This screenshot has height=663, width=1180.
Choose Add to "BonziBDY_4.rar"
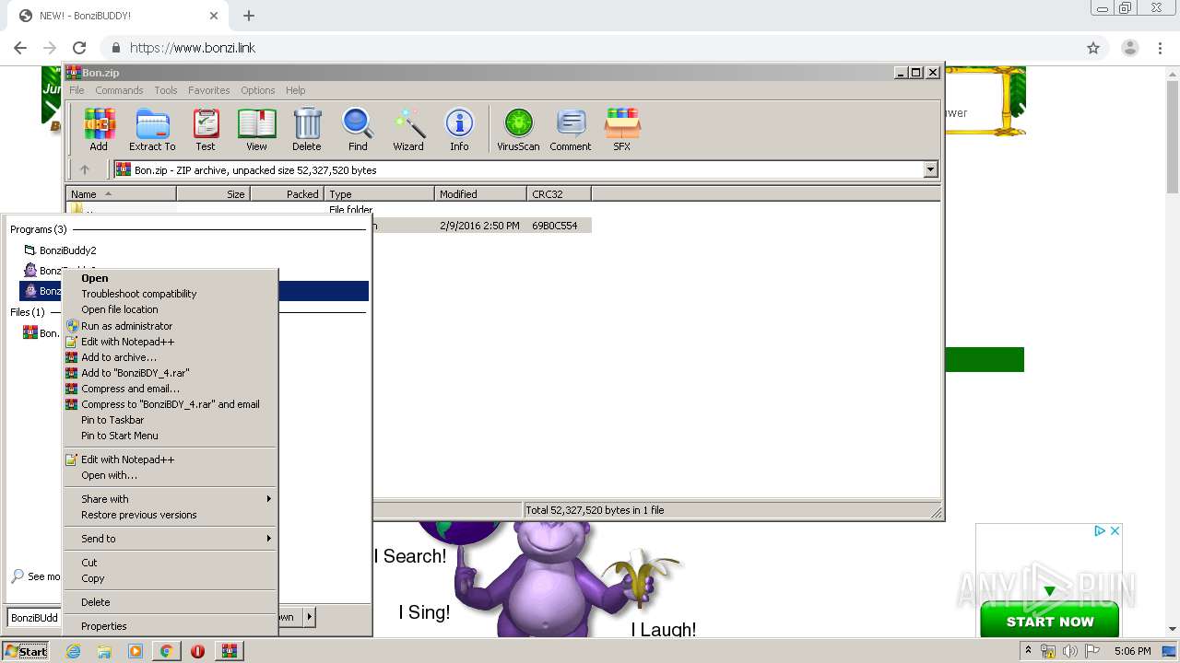coord(171,373)
